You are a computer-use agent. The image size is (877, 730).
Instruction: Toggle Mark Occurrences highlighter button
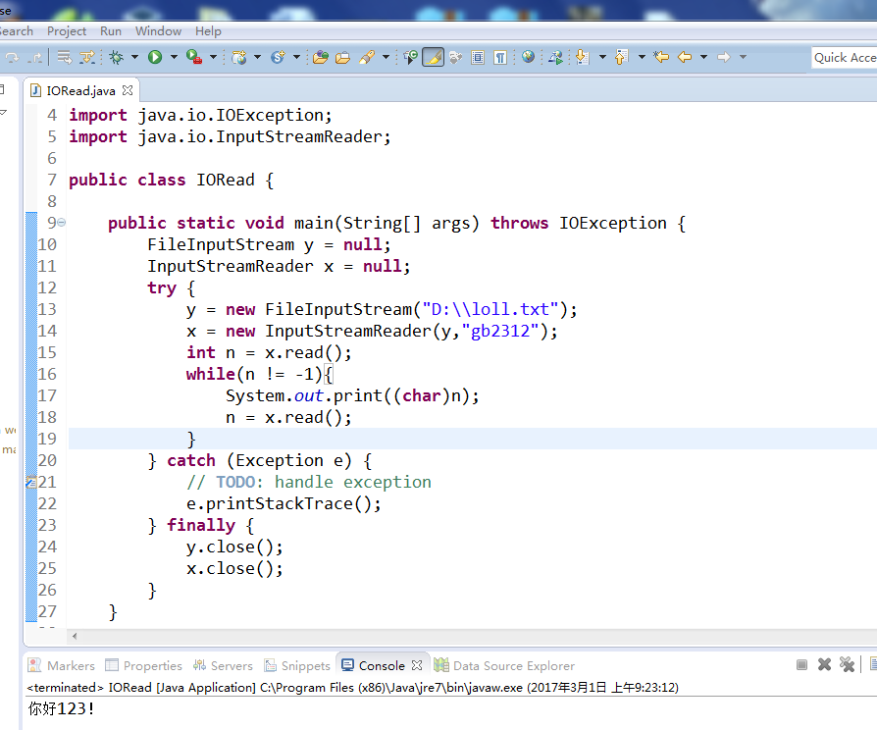(x=433, y=57)
